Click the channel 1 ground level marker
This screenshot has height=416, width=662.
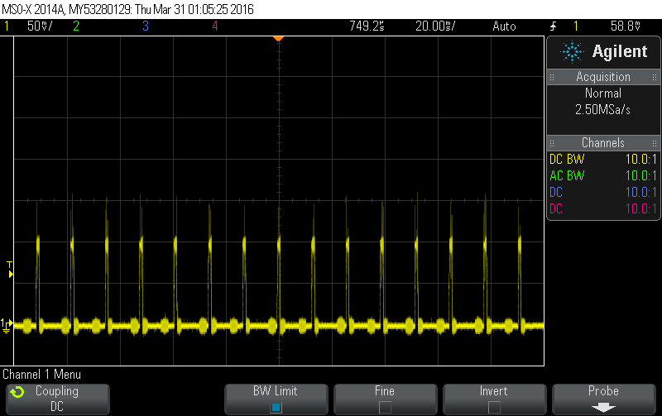[x=7, y=325]
